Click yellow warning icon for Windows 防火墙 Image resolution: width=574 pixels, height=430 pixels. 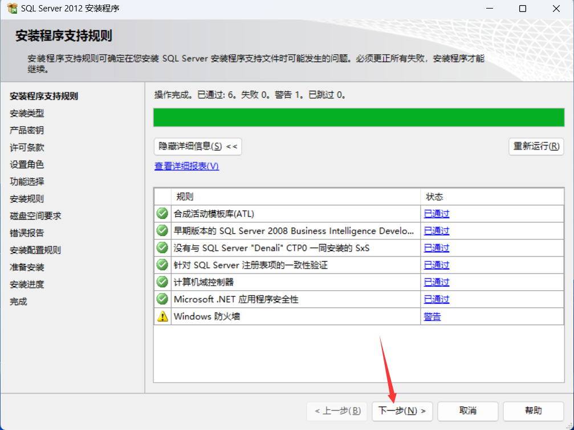tap(162, 316)
